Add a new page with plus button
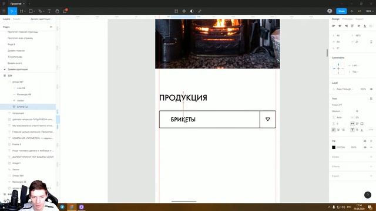This screenshot has height=211, width=376. click(x=51, y=27)
